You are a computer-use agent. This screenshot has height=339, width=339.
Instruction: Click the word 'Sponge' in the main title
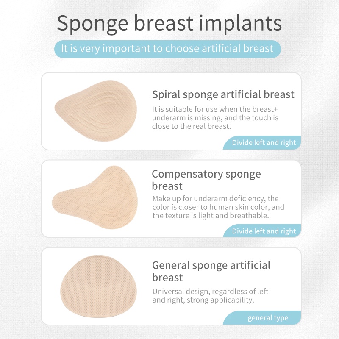click(92, 24)
